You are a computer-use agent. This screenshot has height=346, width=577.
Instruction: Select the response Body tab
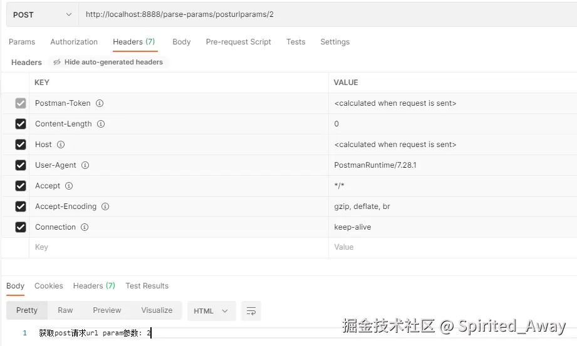point(16,286)
